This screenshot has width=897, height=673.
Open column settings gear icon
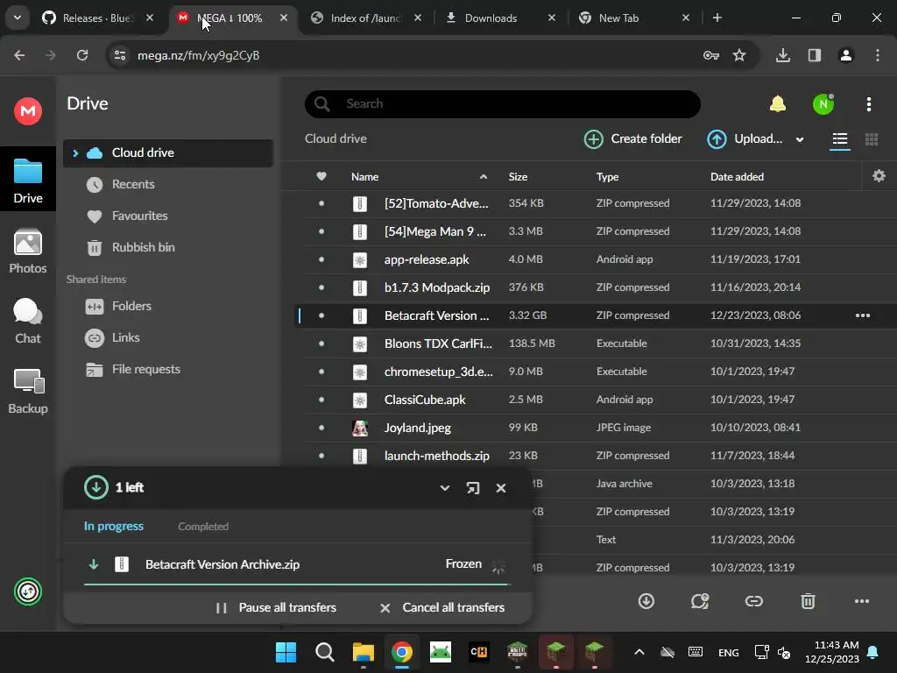click(x=879, y=175)
